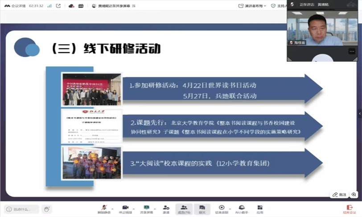Expand video options arrow beside 停止视频
Screen dimensions: 362x217
[x=133, y=208]
